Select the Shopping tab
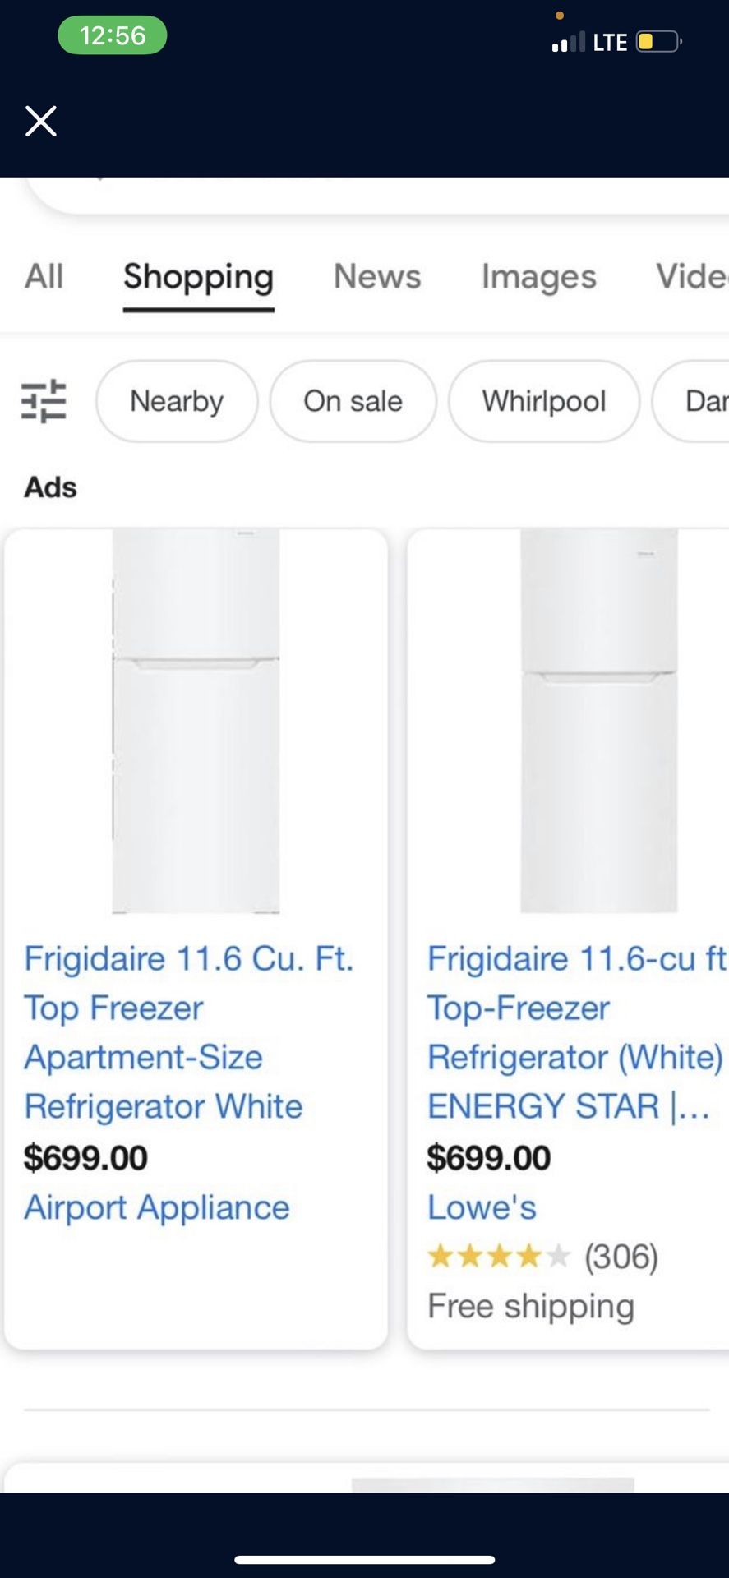Viewport: 729px width, 1578px height. point(198,277)
